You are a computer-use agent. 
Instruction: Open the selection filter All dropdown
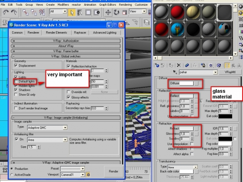point(65,11)
